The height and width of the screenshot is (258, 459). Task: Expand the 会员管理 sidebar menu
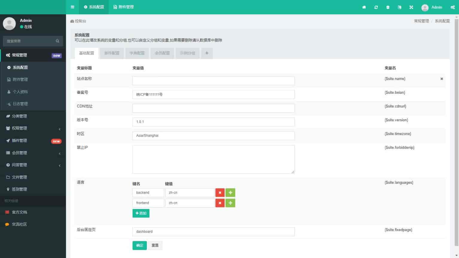tap(33, 153)
